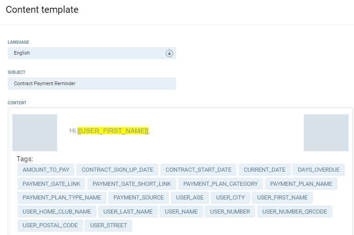Viewport: 354px width, 235px height.
Task: Choose the PAYMENT_SOURCE tag
Action: pos(138,198)
